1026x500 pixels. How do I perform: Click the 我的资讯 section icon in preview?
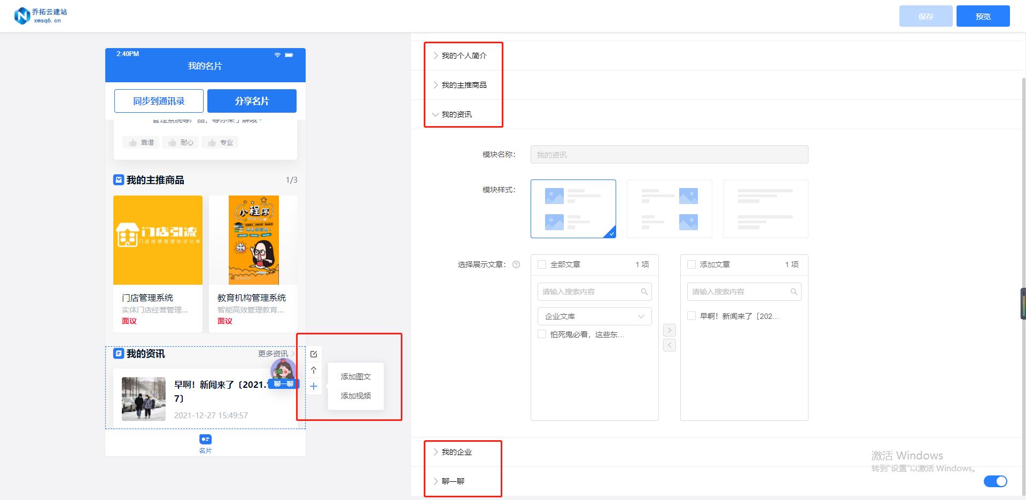pos(119,354)
